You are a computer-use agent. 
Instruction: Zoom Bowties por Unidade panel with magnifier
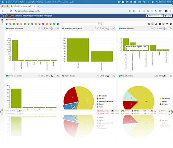coord(39,28)
